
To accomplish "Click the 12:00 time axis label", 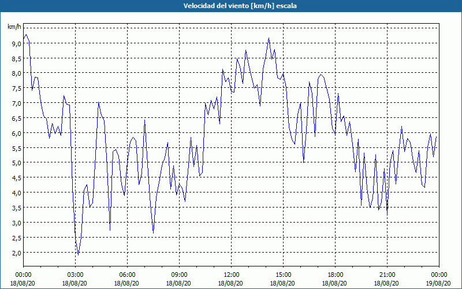I will tap(232, 275).
